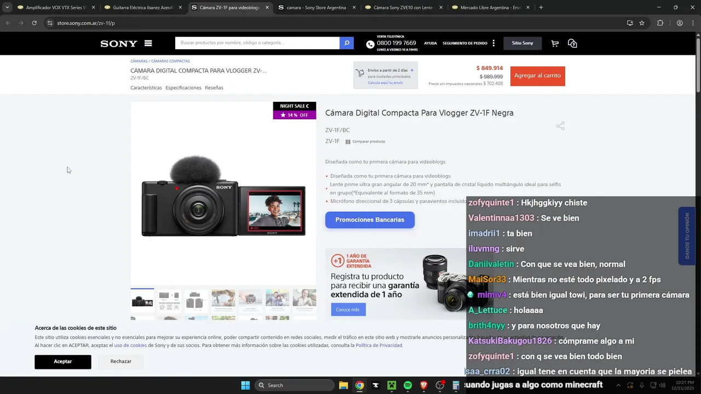Click the Windows taskbar Search box

coord(295,385)
